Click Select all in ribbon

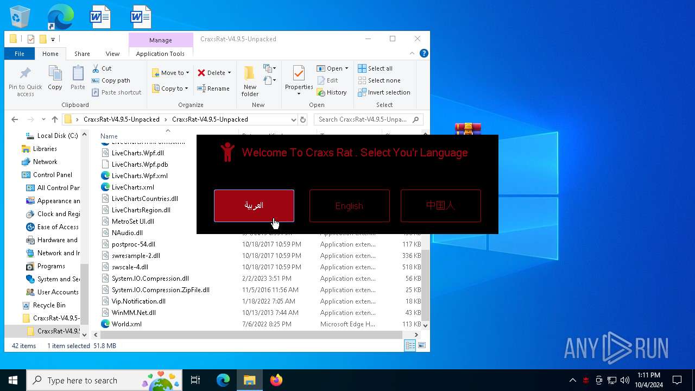coord(375,68)
